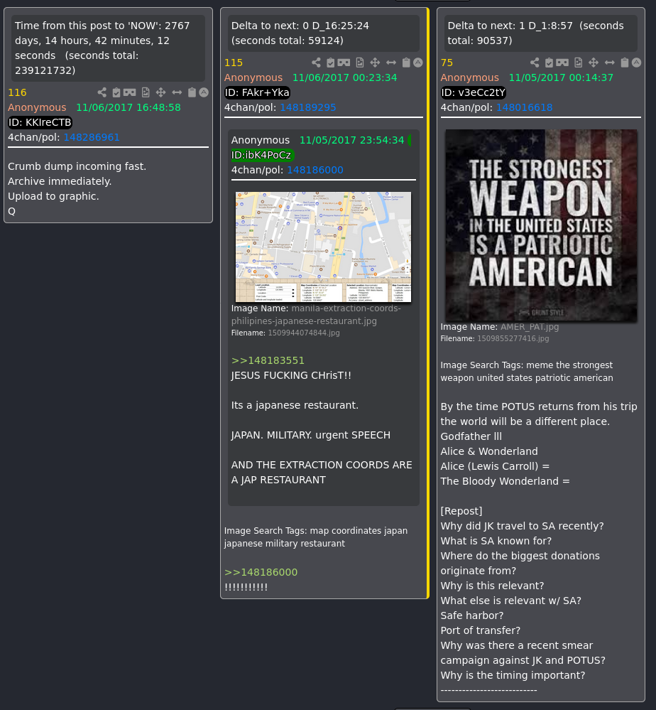Click the four-way move arrows icon on post 115
This screenshot has width=656, height=710.
point(375,63)
